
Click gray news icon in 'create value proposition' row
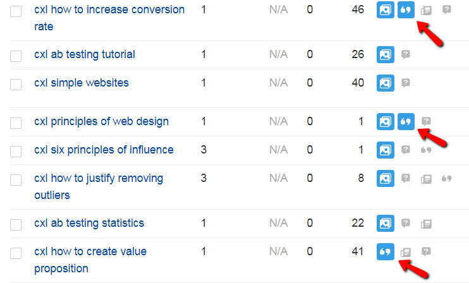(406, 253)
